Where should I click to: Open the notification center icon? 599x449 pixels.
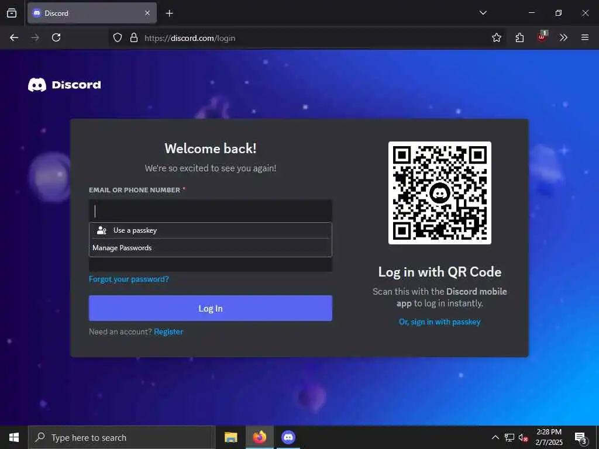pos(580,437)
